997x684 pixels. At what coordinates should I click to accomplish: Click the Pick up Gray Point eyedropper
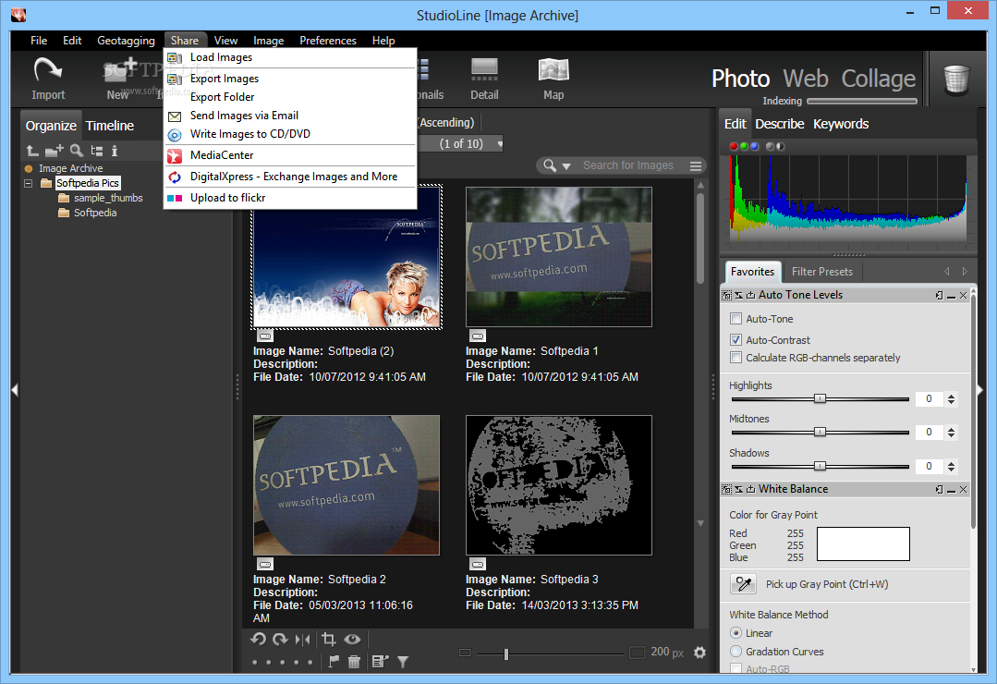click(743, 583)
